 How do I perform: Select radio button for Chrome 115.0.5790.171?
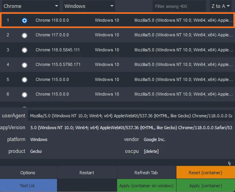tap(25, 65)
